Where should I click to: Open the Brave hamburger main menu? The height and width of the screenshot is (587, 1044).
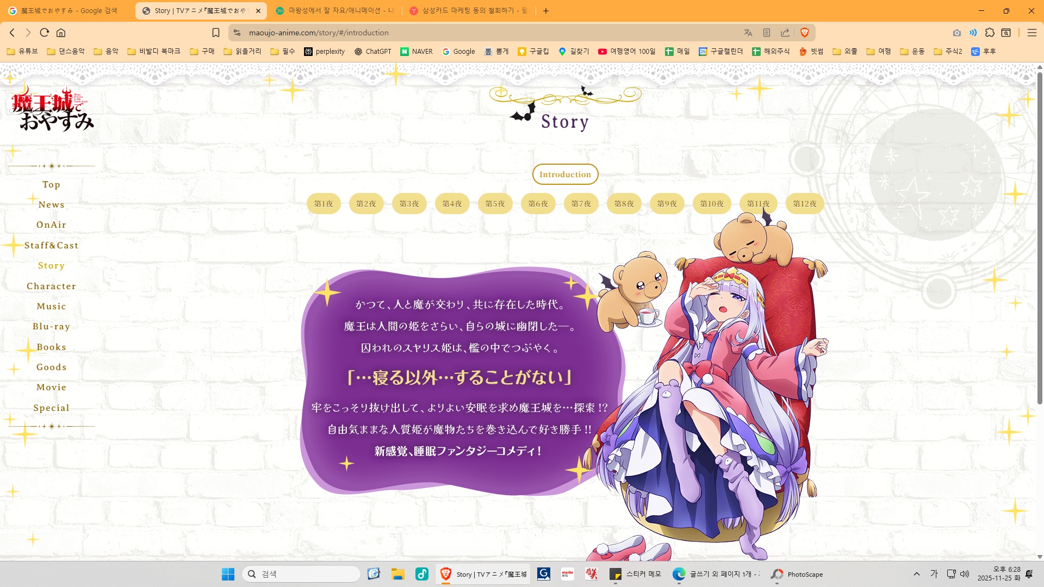1031,33
